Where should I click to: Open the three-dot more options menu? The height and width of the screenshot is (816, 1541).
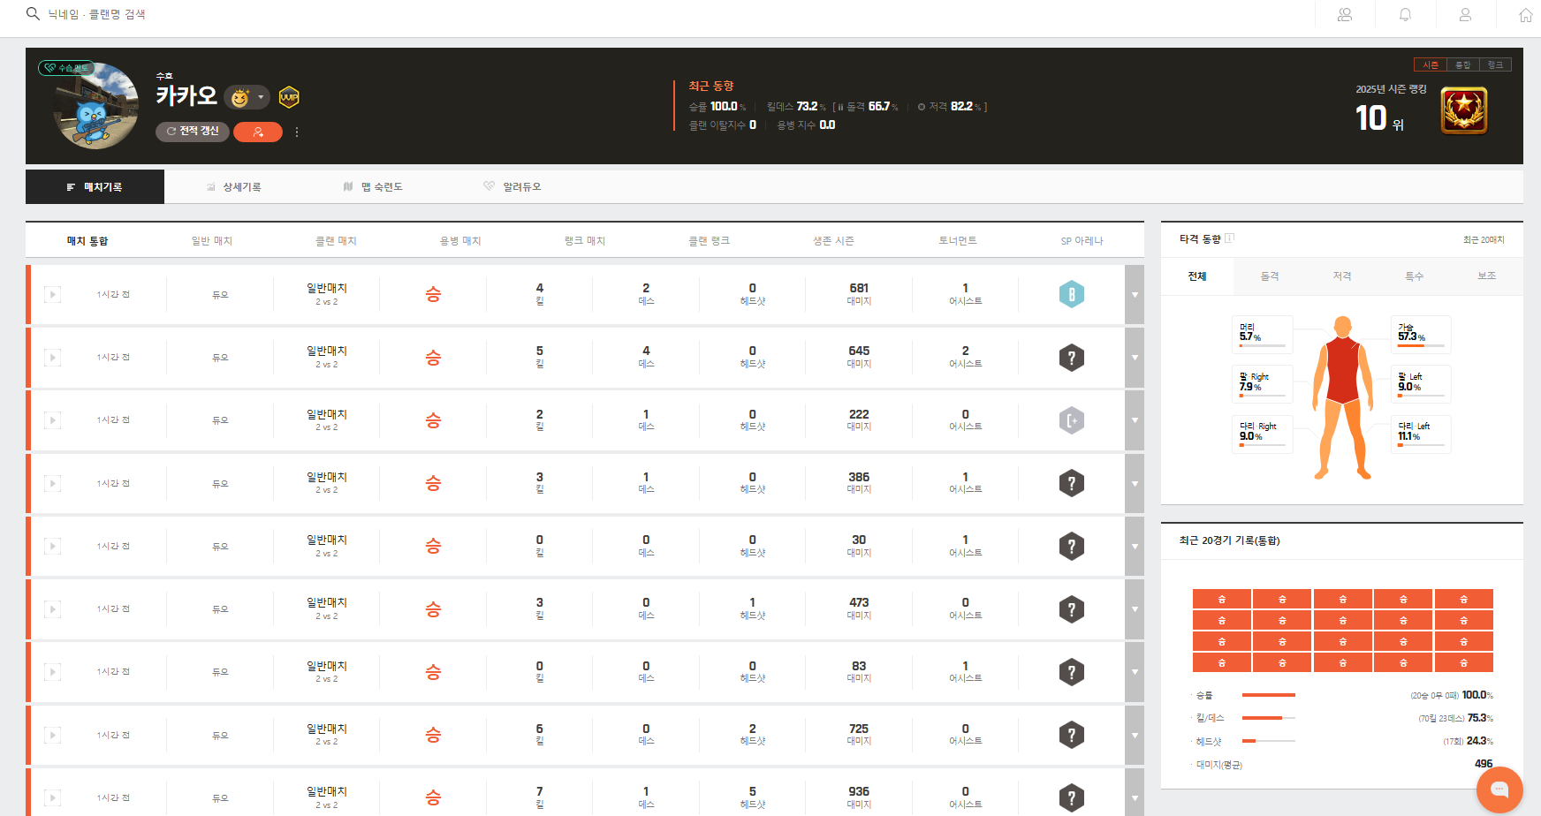pos(297,132)
